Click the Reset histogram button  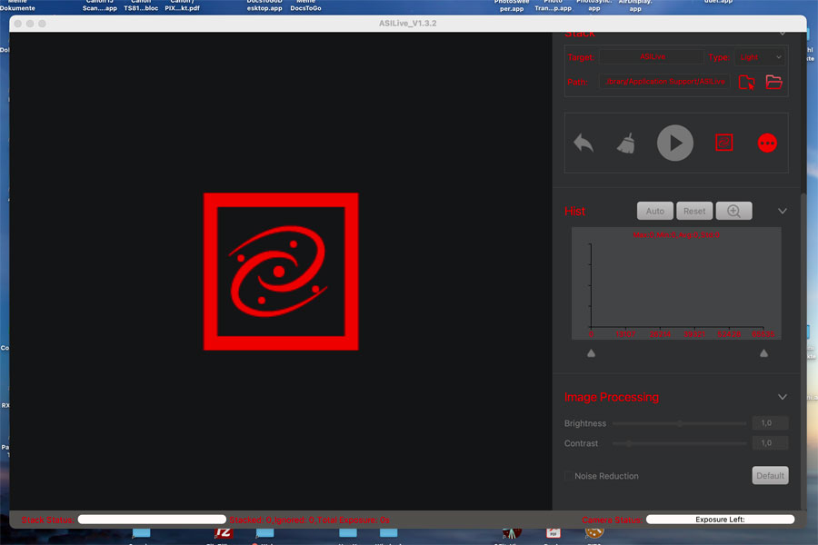click(694, 211)
